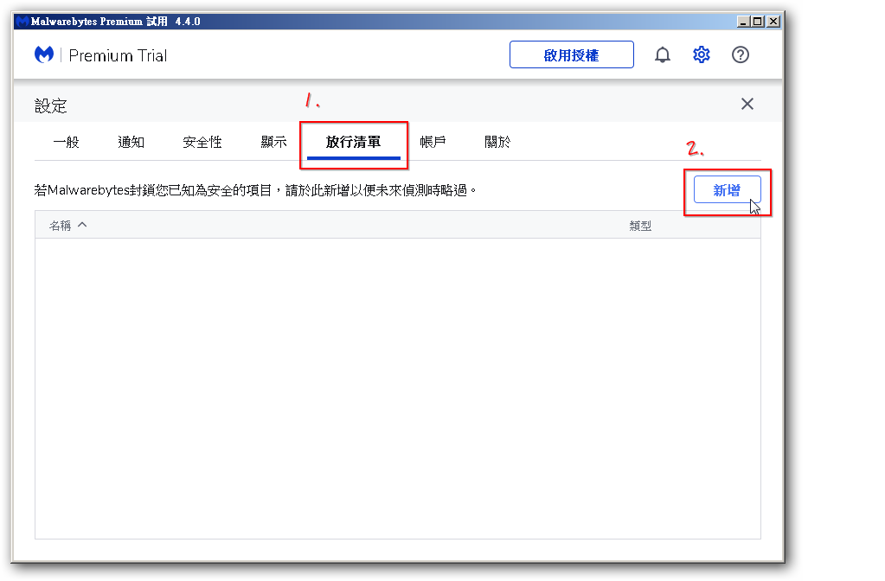The image size is (885, 581).
Task: Open the help question mark icon
Action: (740, 55)
